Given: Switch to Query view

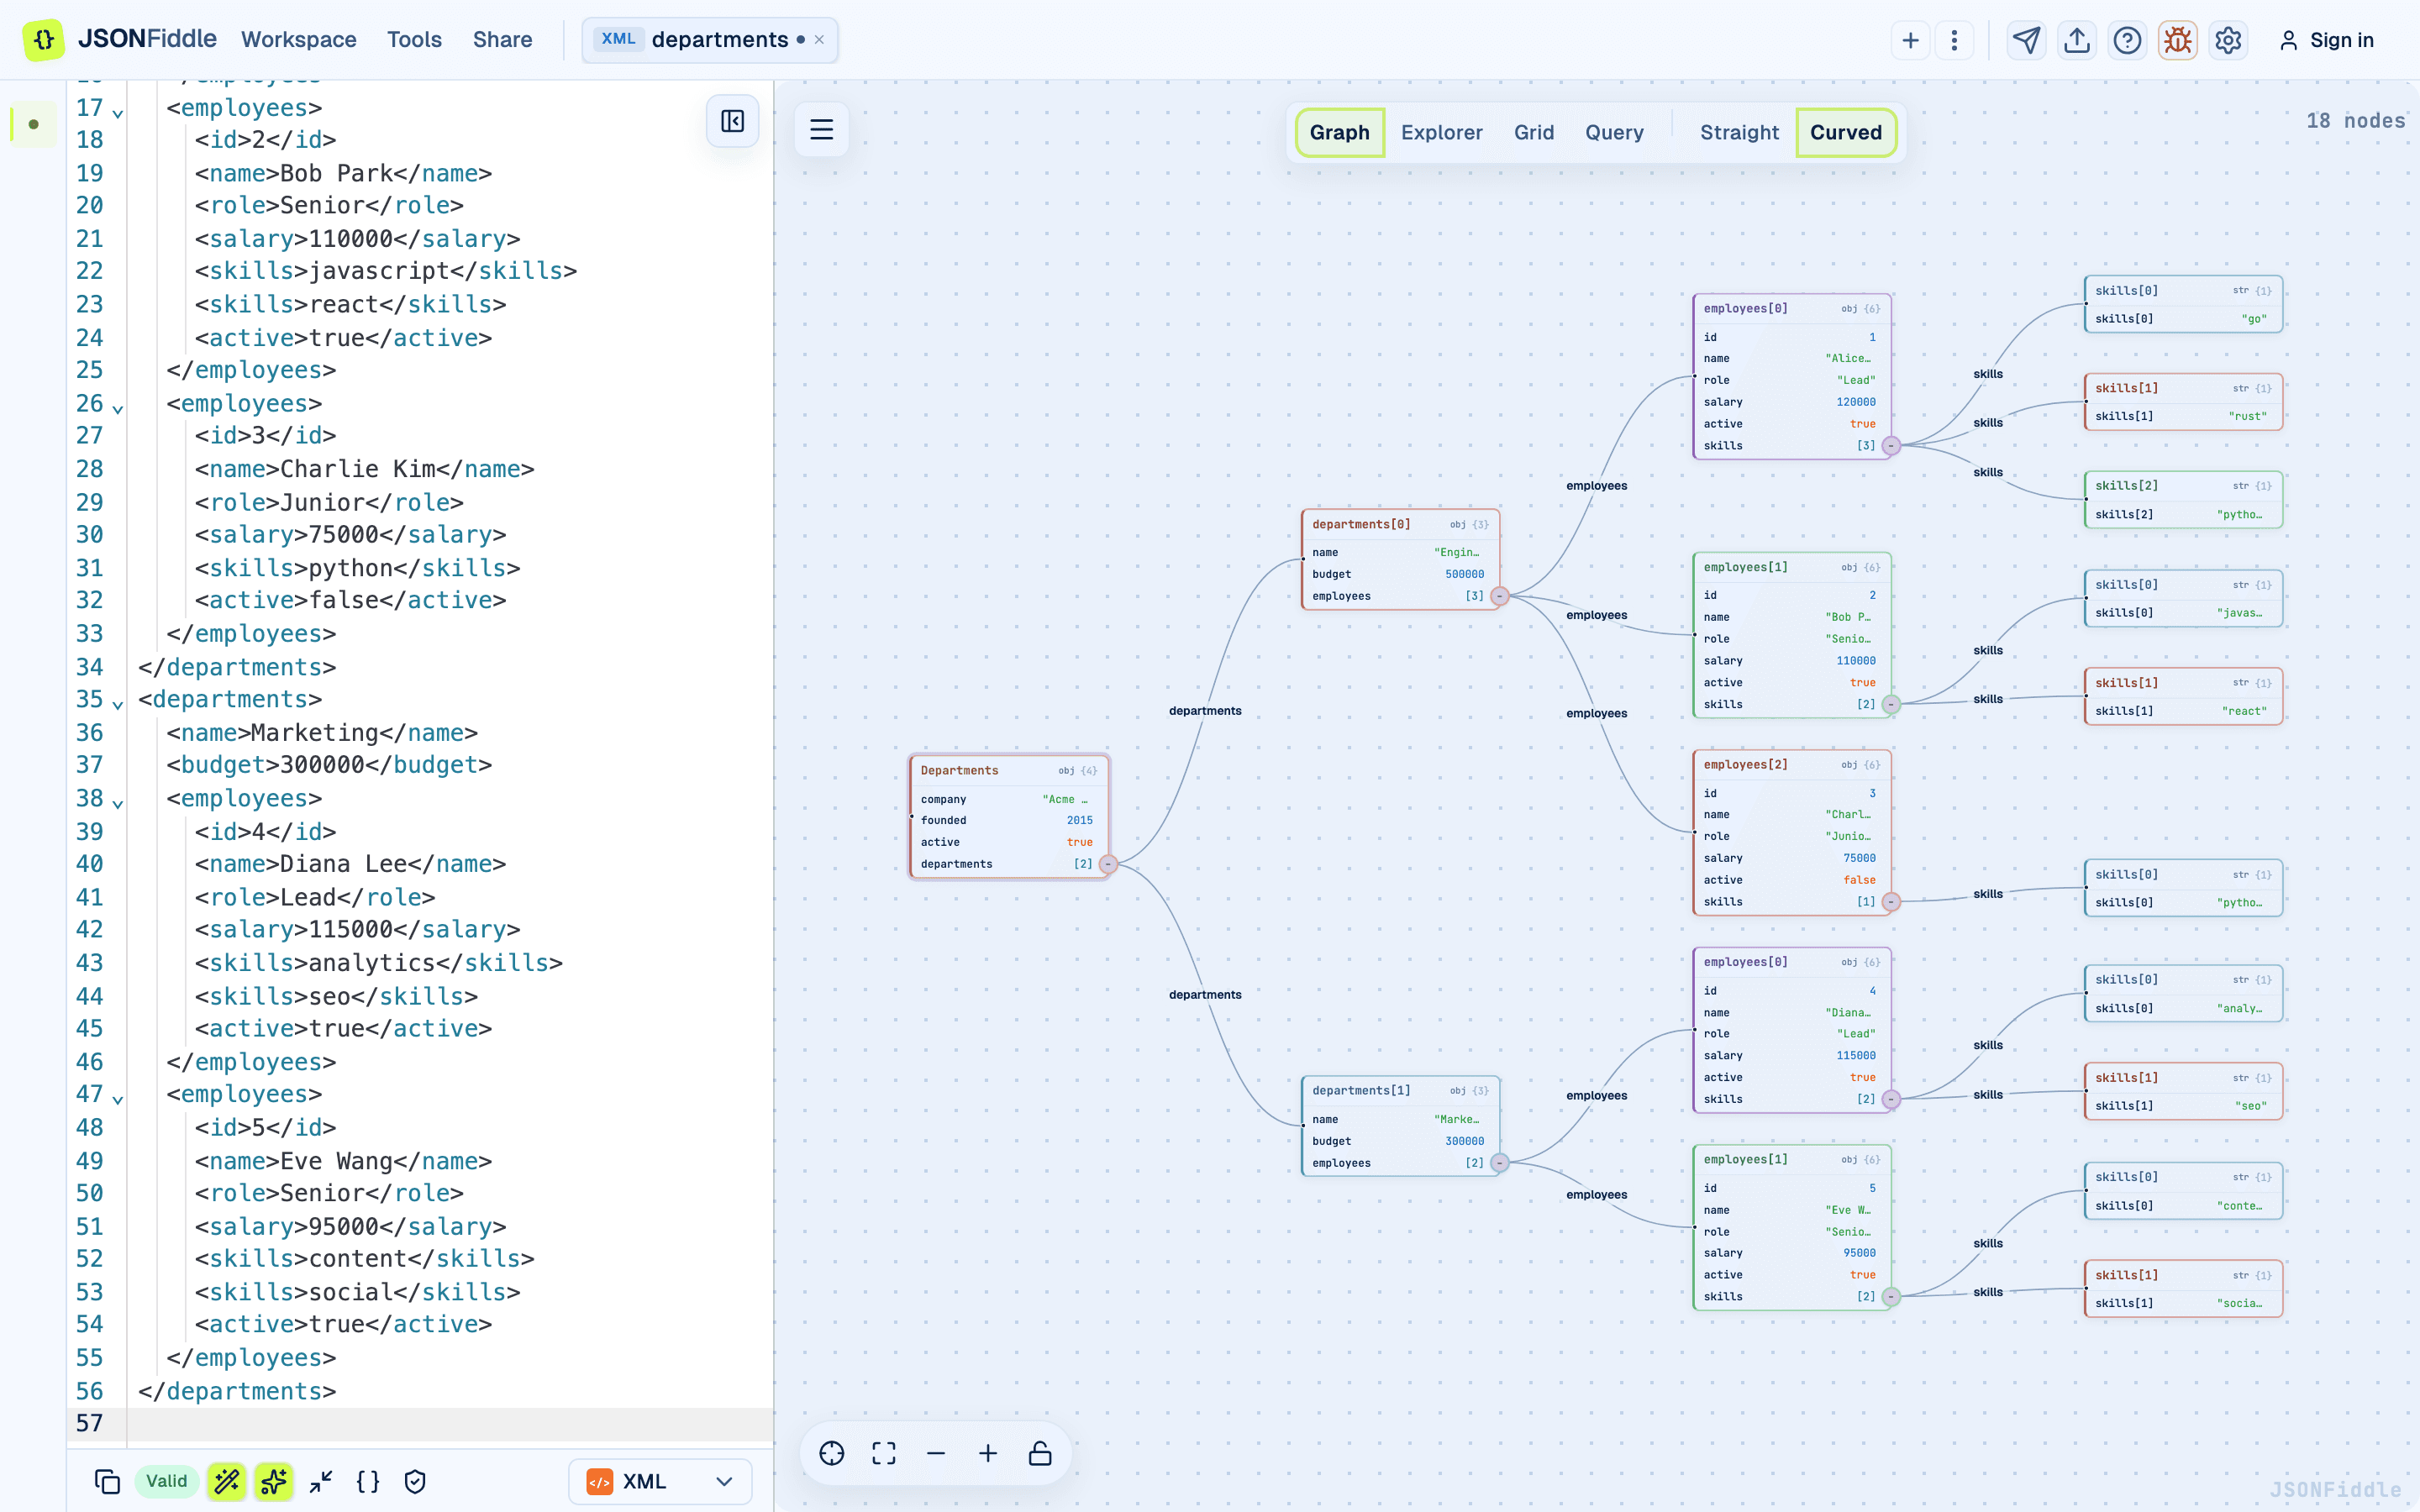Looking at the screenshot, I should [1614, 132].
